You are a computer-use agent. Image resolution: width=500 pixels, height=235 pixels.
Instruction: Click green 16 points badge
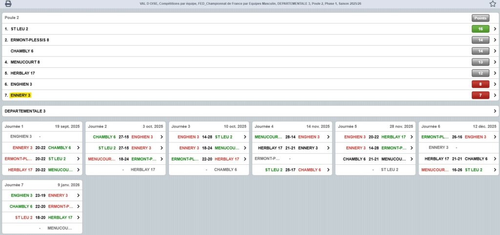pyautogui.click(x=480, y=29)
